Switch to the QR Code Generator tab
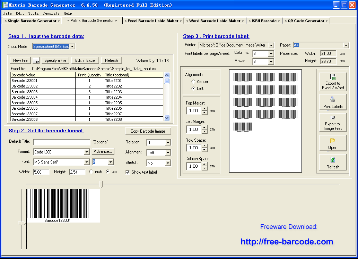The image size is (358, 259). (306, 20)
